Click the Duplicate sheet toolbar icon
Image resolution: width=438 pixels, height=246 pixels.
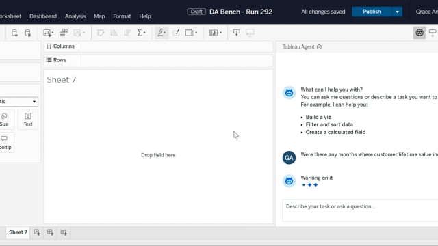64,33
